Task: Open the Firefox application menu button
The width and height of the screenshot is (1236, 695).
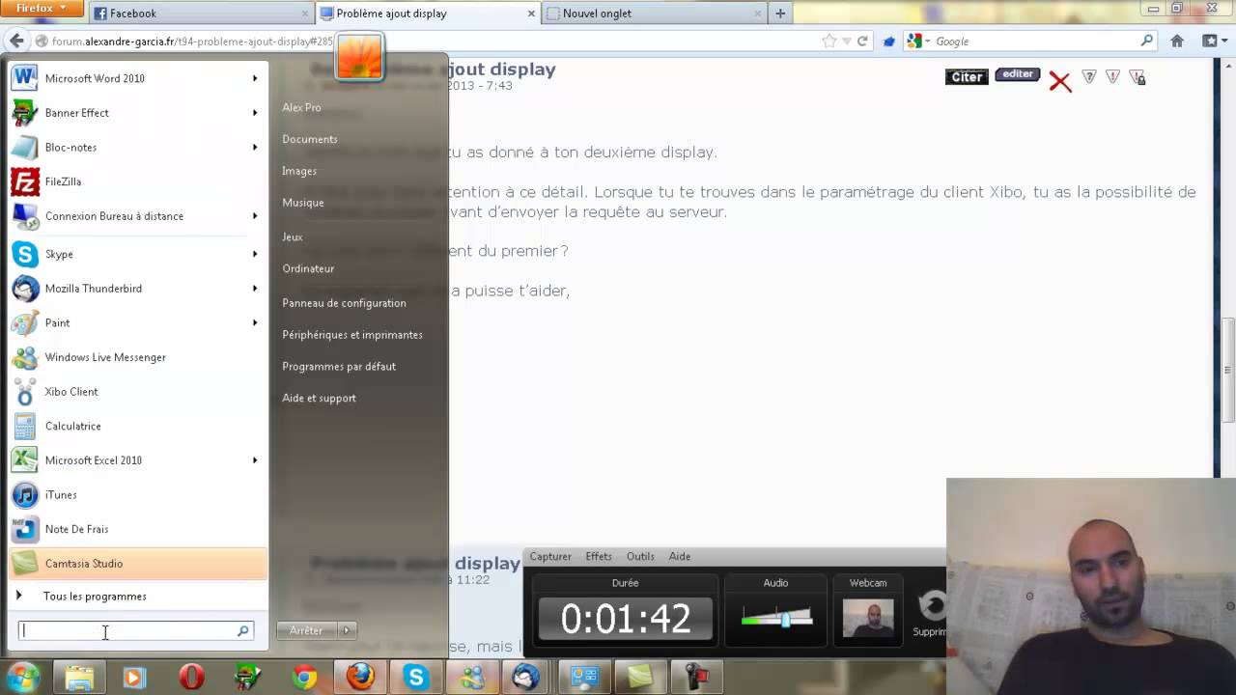Action: (x=42, y=9)
